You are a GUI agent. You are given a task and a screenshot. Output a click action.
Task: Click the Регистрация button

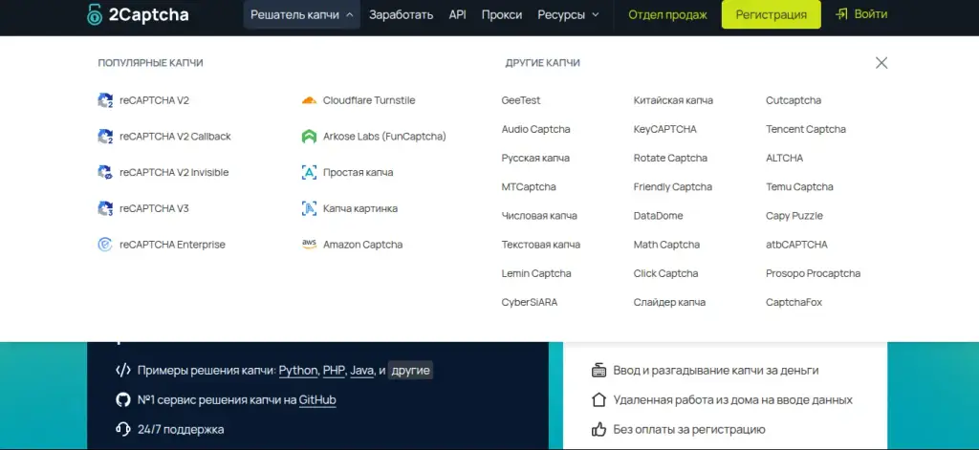tap(772, 14)
